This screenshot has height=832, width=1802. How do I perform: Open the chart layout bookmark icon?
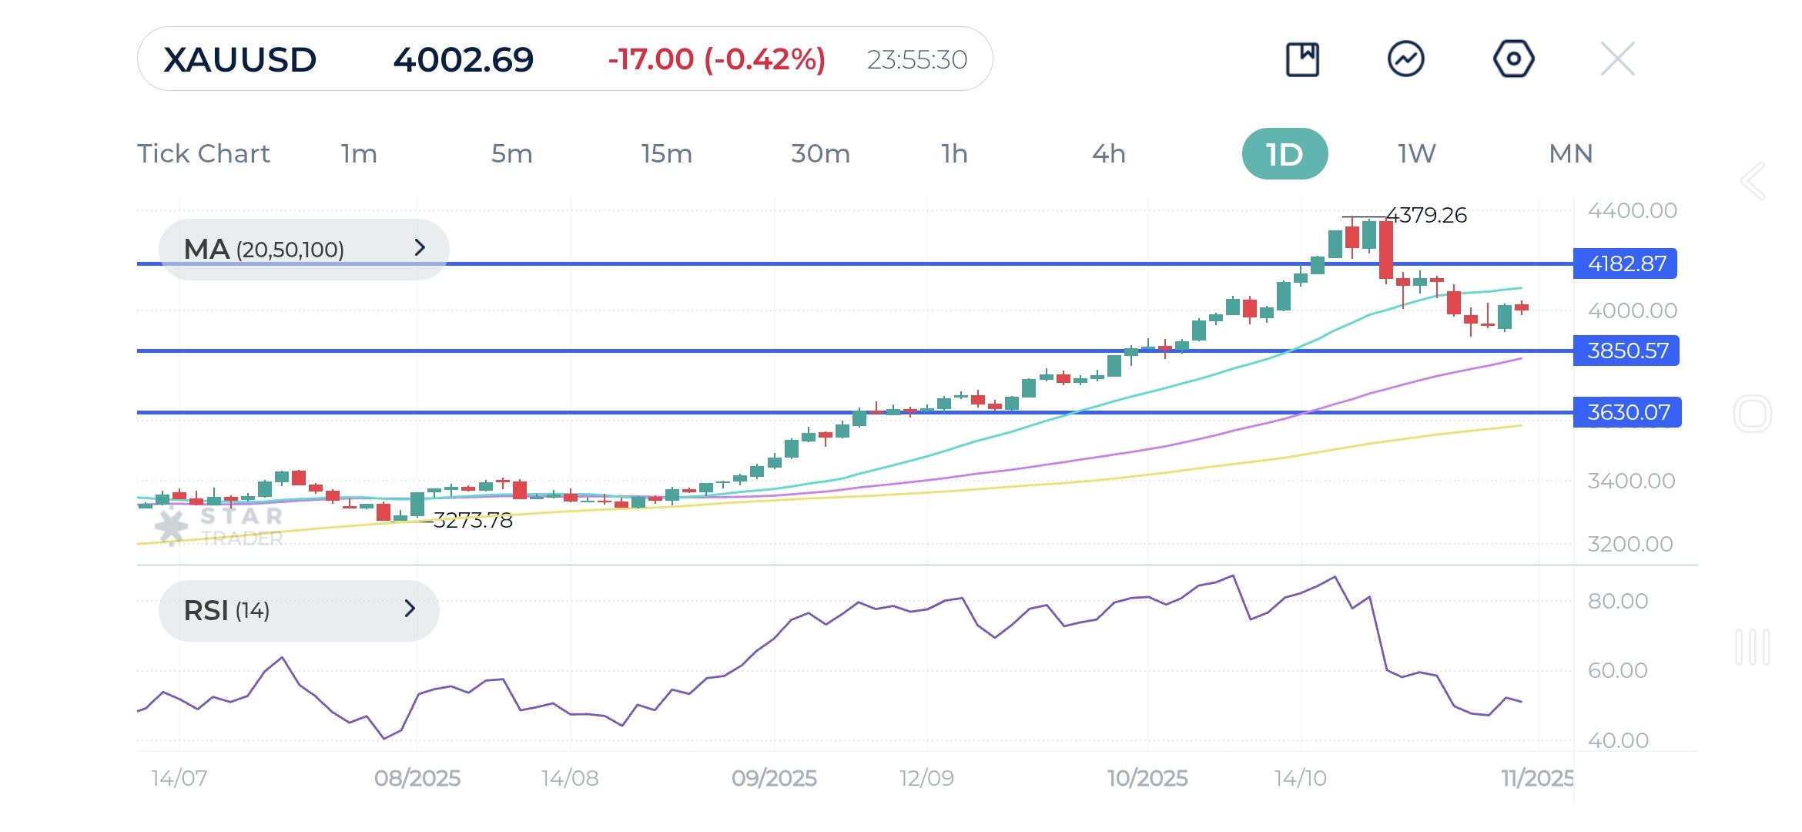(x=1302, y=59)
